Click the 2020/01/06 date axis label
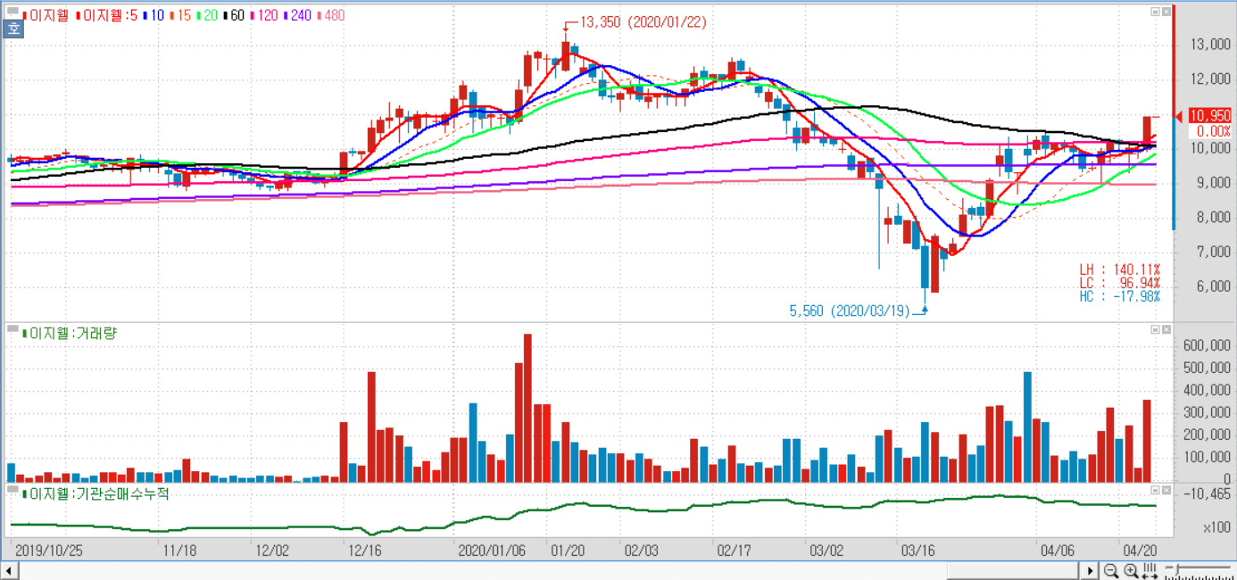 [491, 550]
